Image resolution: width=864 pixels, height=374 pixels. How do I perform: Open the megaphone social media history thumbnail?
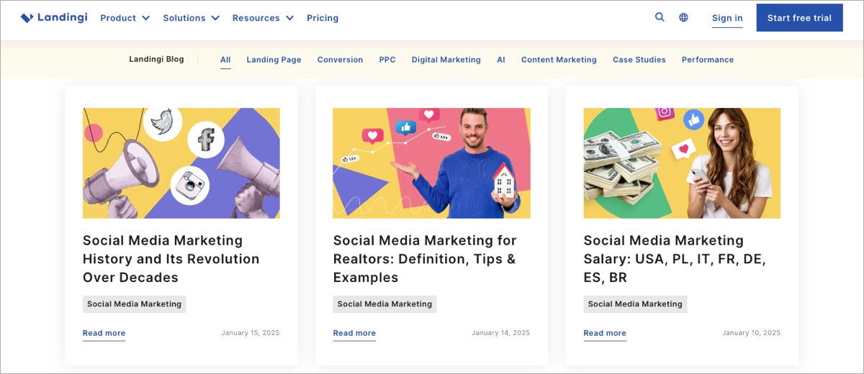coord(181,163)
